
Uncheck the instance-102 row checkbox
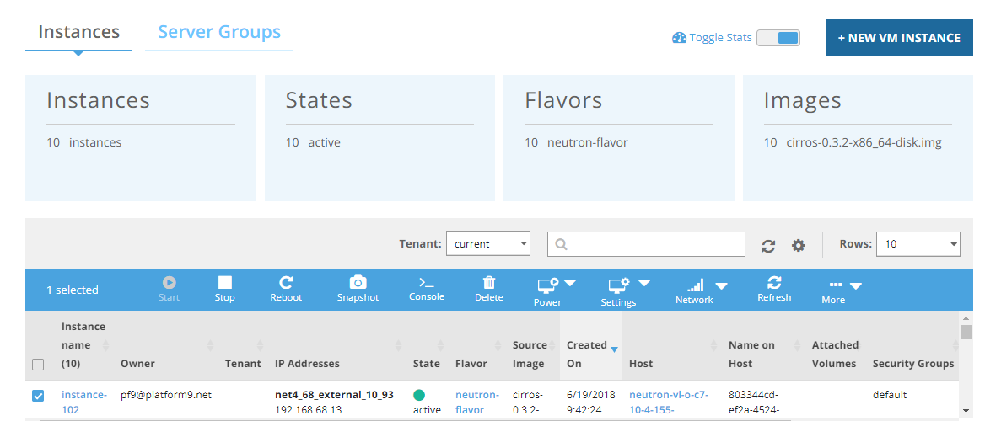click(38, 396)
